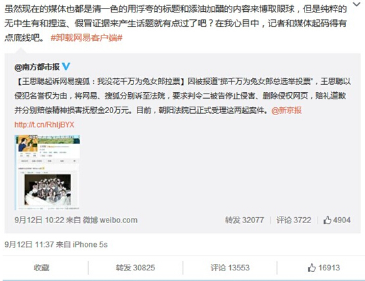Open the 9月12日 11:37 repost timestamp
The width and height of the screenshot is (365, 281).
pos(30,244)
